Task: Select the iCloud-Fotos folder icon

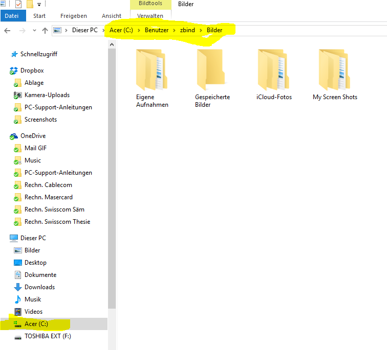Action: [273, 70]
